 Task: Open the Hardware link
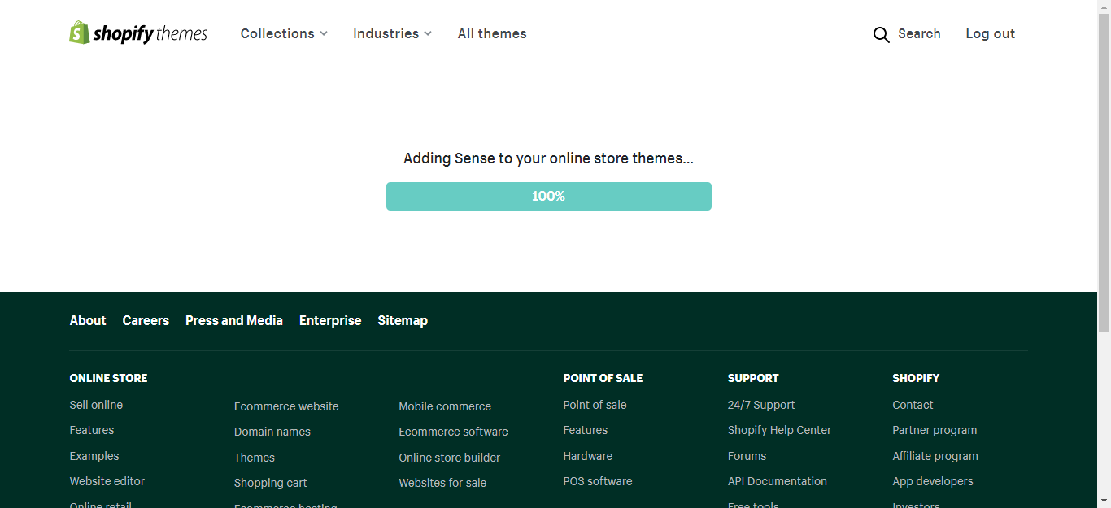[588, 456]
